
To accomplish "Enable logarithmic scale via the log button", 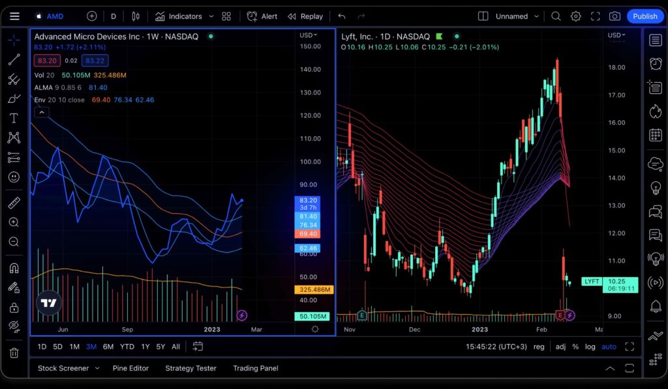I will pyautogui.click(x=590, y=347).
